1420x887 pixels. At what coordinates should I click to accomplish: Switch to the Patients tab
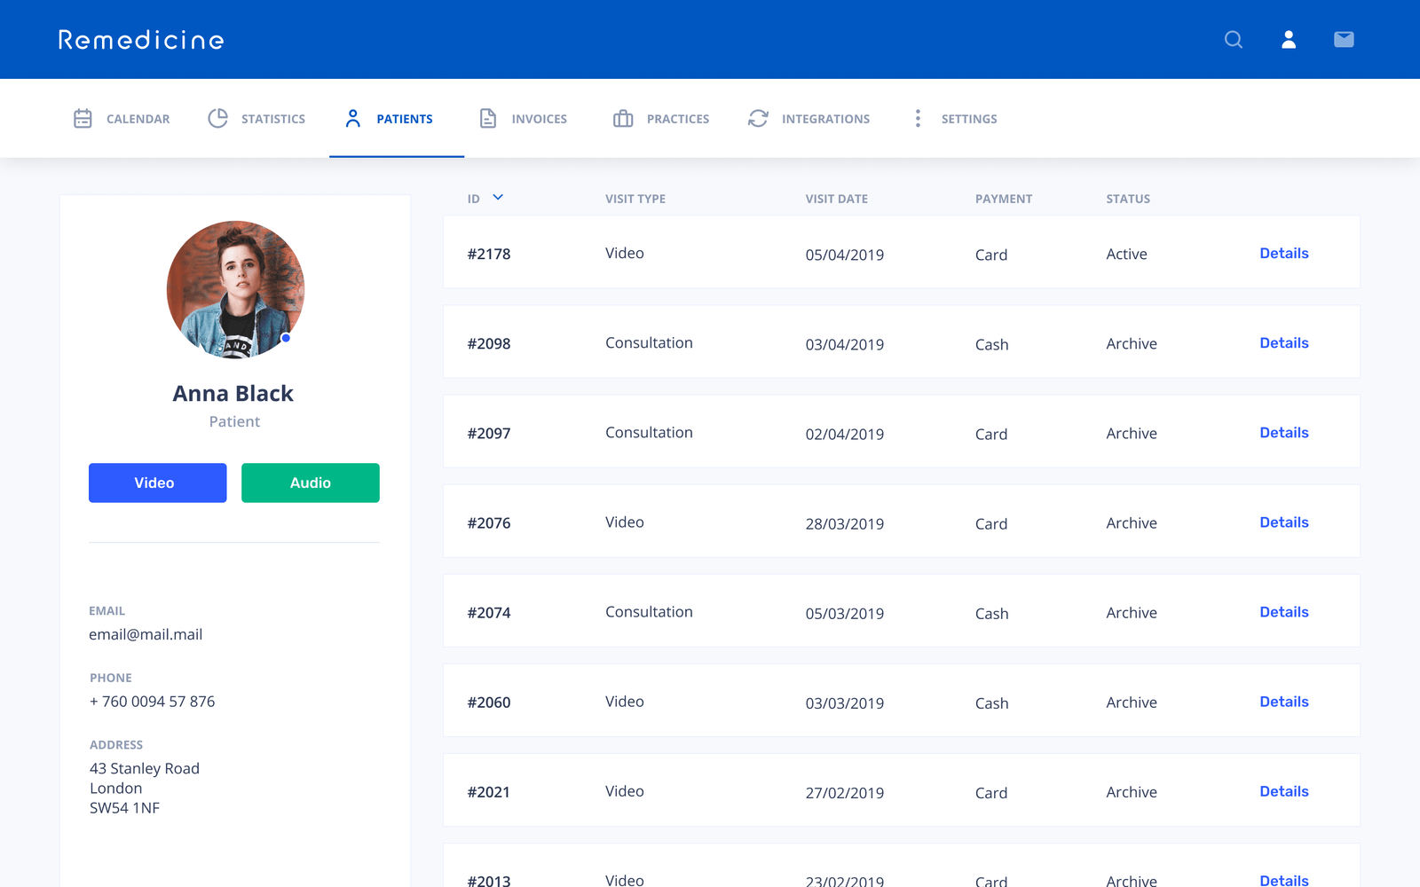point(404,119)
